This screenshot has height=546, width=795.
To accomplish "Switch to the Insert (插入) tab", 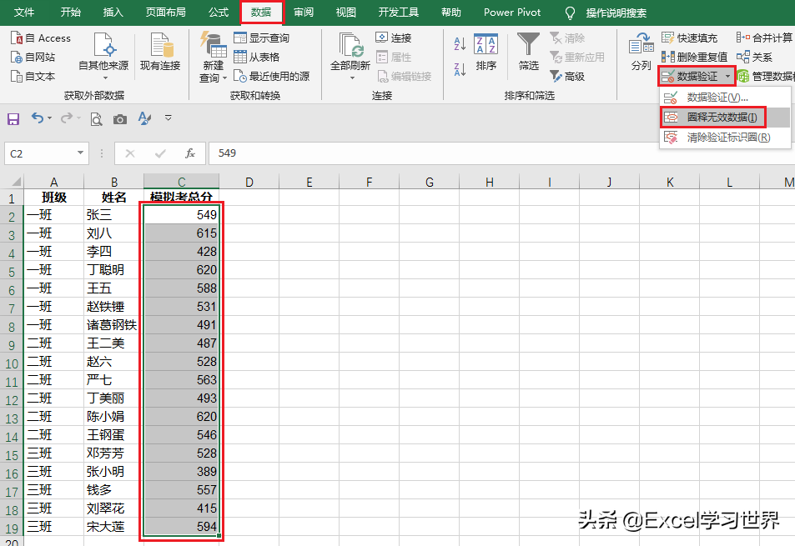I will (x=113, y=13).
